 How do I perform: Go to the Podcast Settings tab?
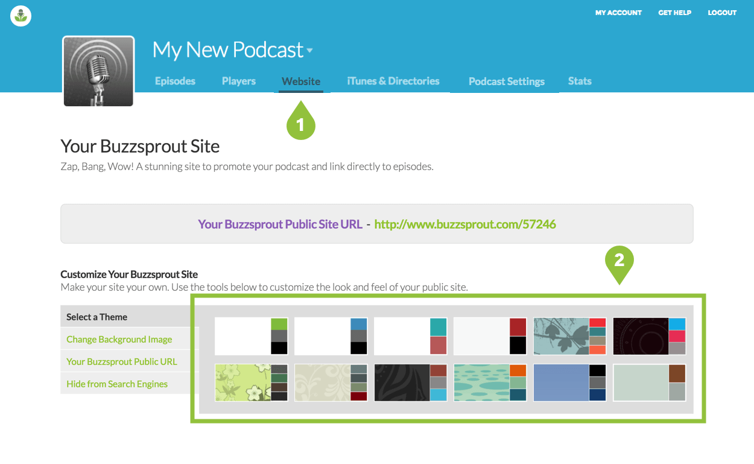point(506,81)
